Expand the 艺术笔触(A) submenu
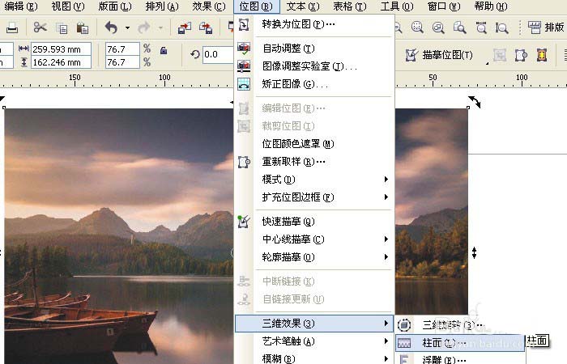Image resolution: width=567 pixels, height=364 pixels. click(x=314, y=341)
